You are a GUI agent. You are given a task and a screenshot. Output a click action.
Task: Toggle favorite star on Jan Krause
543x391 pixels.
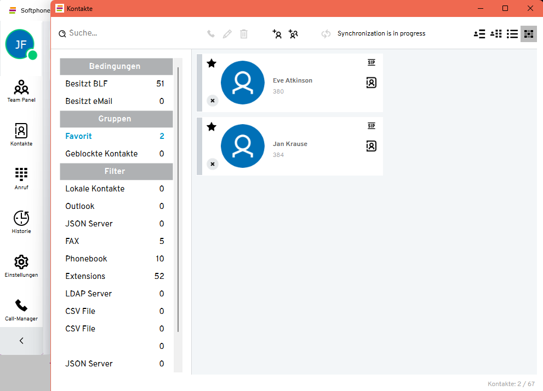tap(212, 127)
